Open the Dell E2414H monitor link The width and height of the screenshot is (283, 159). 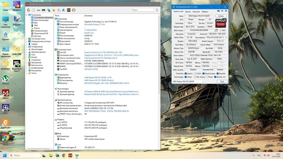[107, 83]
